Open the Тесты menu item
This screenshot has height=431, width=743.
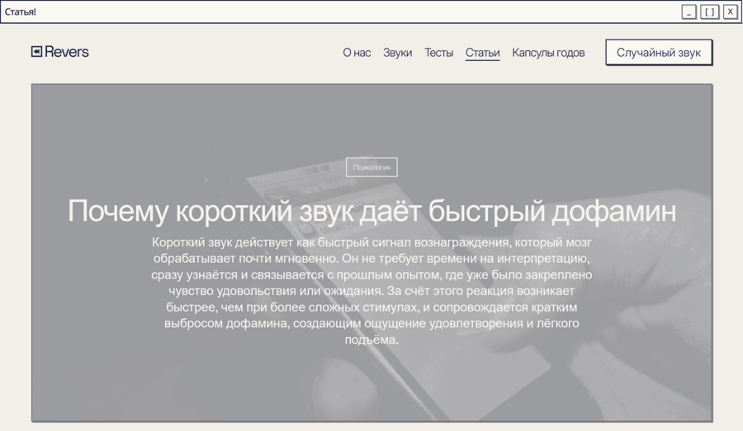[439, 53]
